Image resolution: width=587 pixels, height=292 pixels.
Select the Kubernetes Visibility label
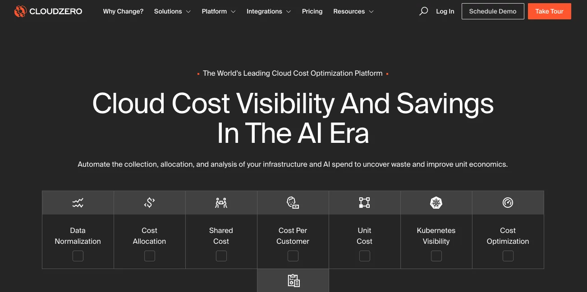436,236
